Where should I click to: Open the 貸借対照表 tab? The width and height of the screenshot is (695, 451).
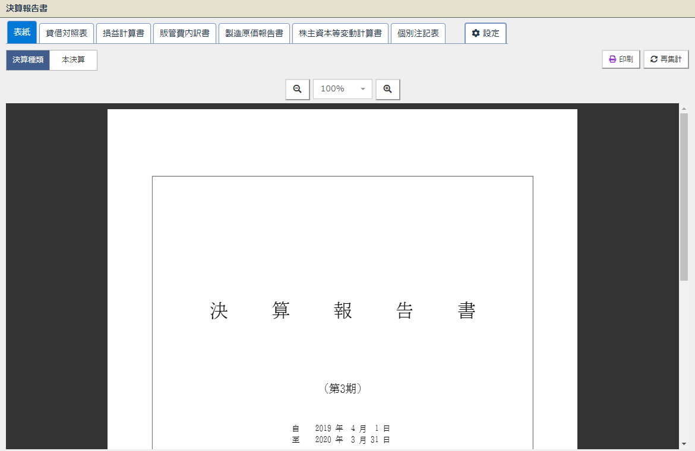(x=67, y=33)
